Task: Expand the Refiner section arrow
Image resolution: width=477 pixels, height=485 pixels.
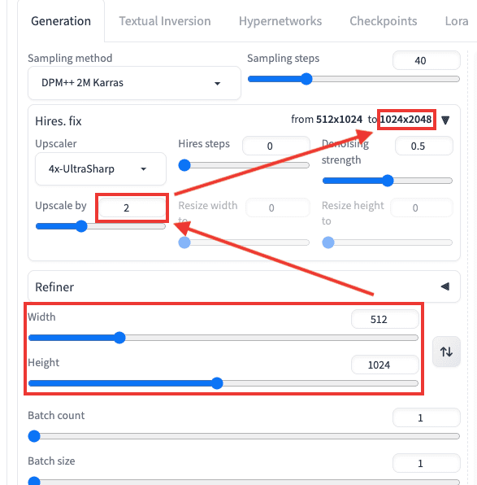Action: pyautogui.click(x=445, y=286)
